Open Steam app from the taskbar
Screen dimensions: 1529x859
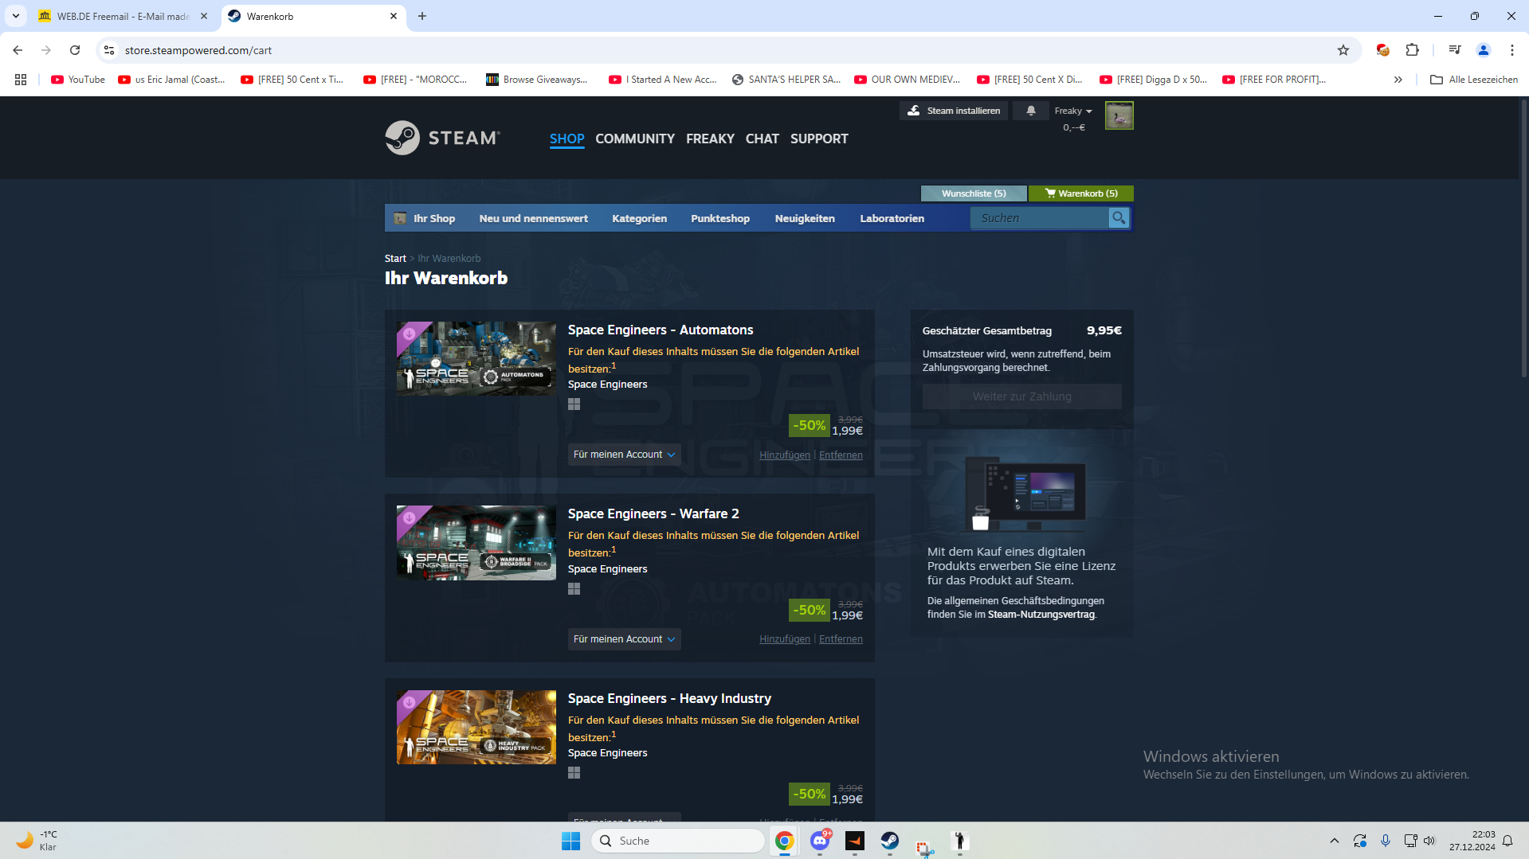[889, 841]
